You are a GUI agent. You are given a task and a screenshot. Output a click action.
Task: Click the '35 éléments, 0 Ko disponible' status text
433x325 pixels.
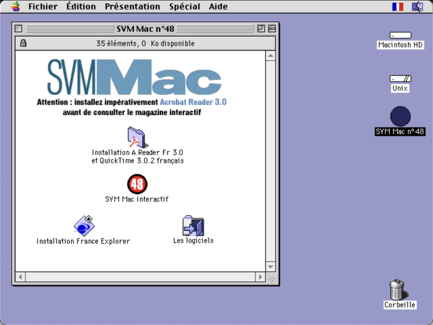[x=145, y=43]
